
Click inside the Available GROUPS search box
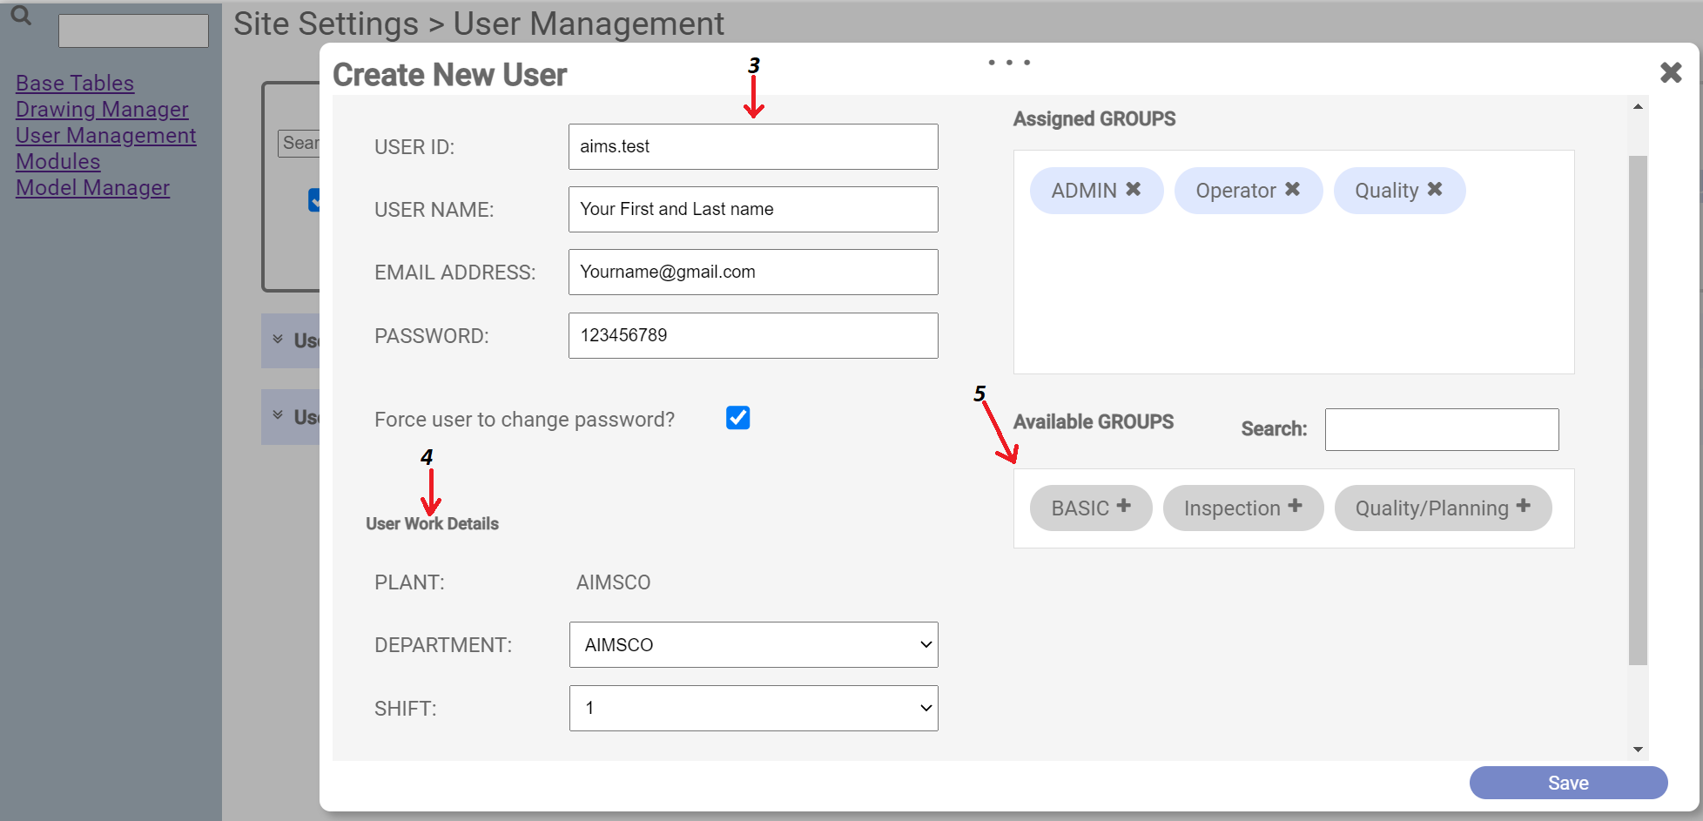click(1441, 428)
